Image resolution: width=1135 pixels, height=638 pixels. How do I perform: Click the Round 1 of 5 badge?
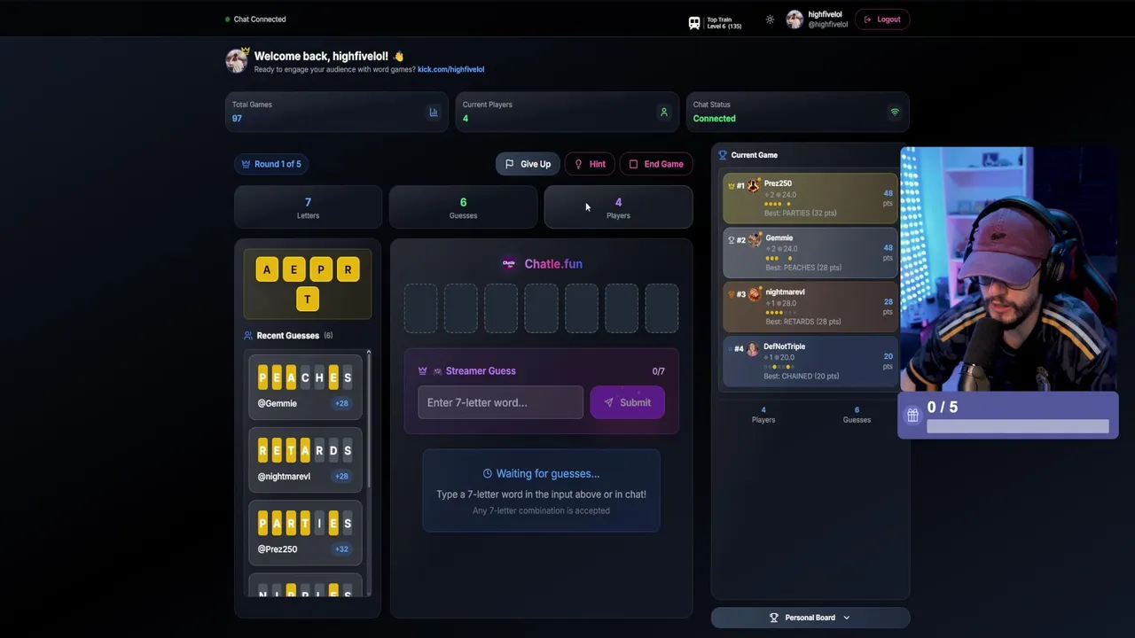[x=271, y=164]
